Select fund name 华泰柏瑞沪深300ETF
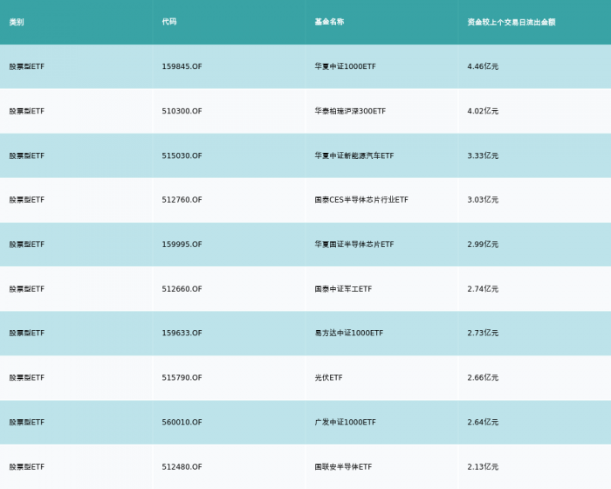The image size is (611, 489). [x=350, y=111]
